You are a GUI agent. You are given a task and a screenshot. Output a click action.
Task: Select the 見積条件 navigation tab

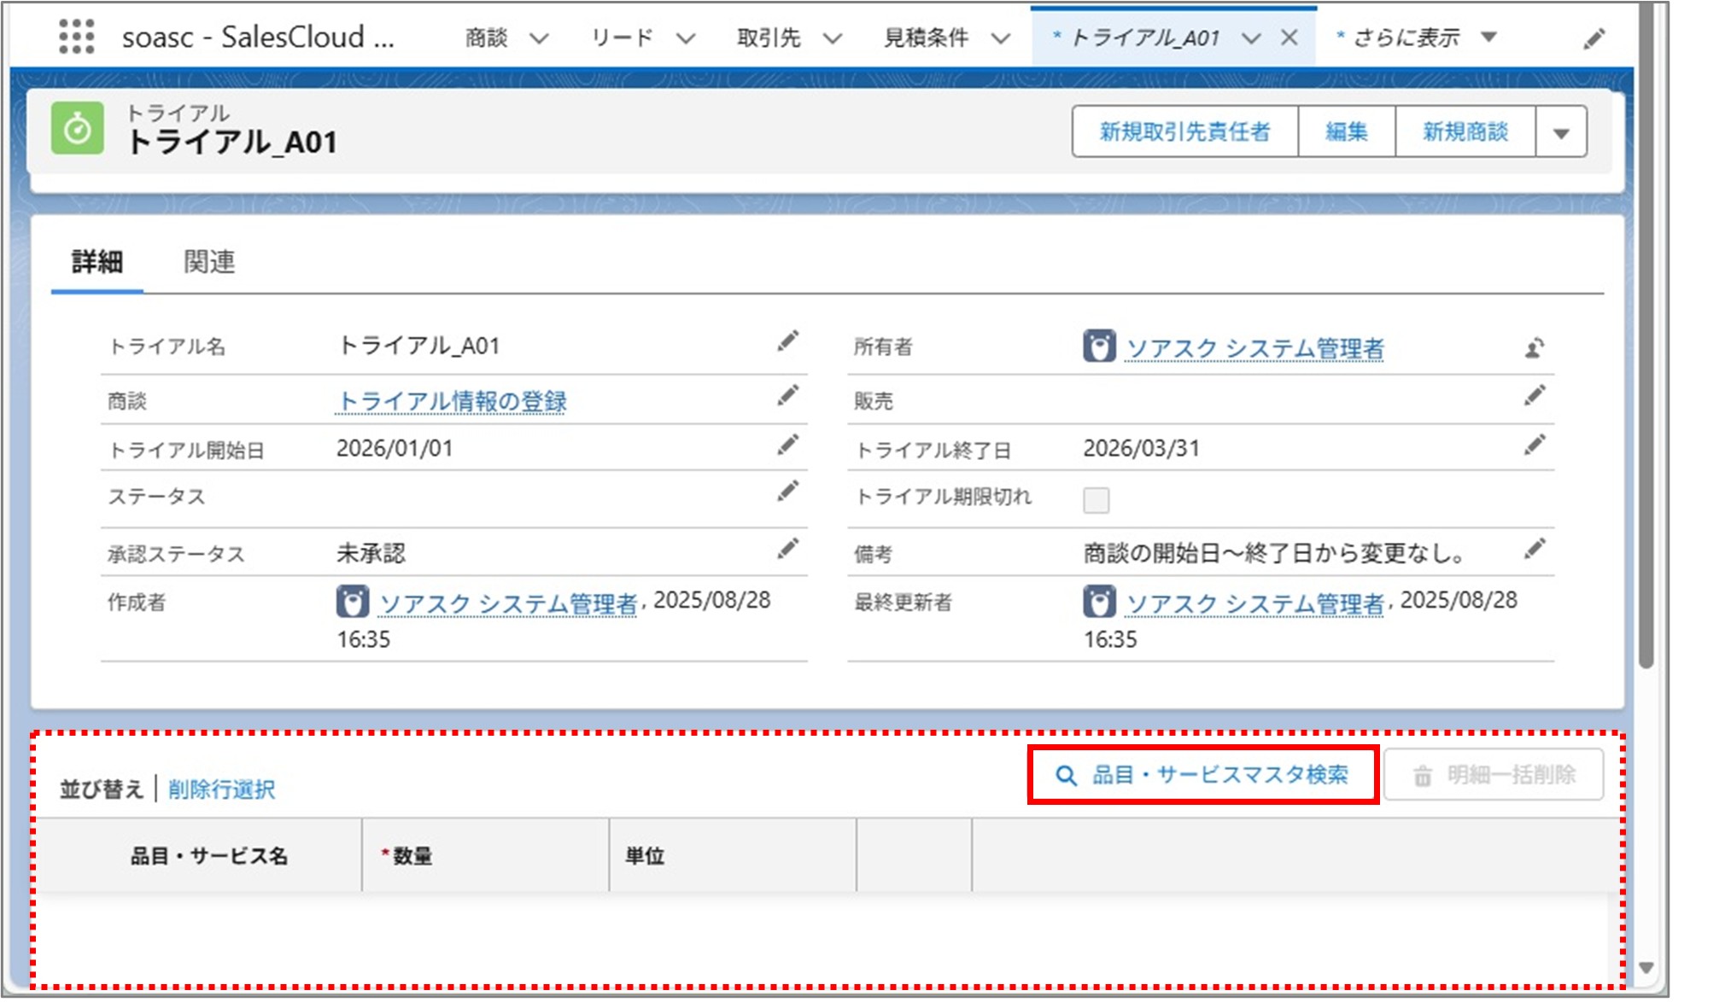coord(926,38)
